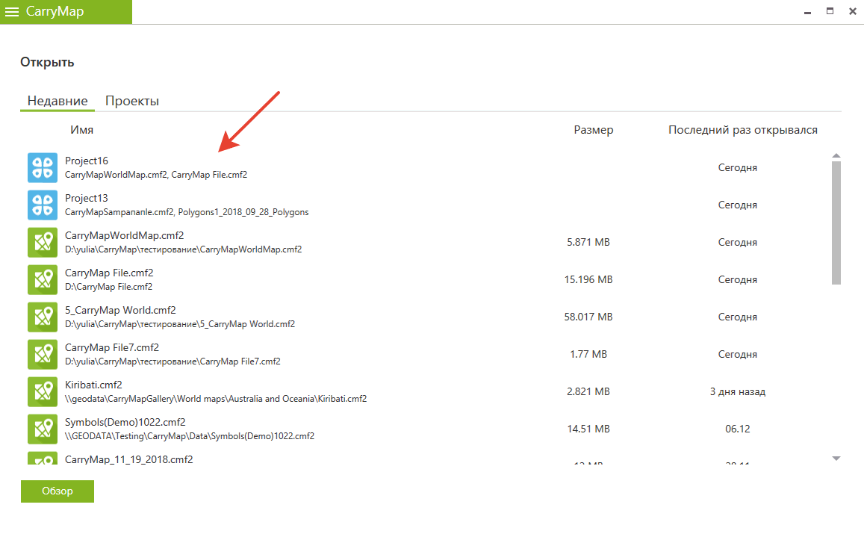The width and height of the screenshot is (864, 534).
Task: Click the 5.871 MB size value
Action: [x=588, y=243]
